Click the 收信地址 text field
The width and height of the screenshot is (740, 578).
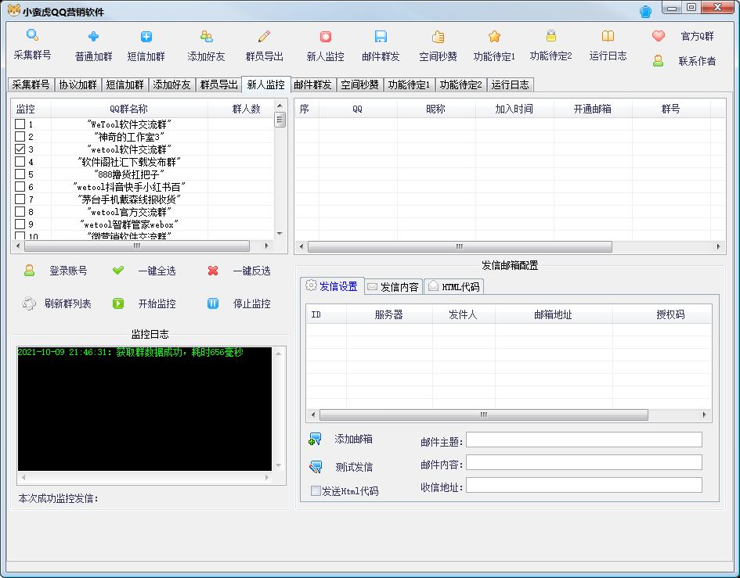584,486
